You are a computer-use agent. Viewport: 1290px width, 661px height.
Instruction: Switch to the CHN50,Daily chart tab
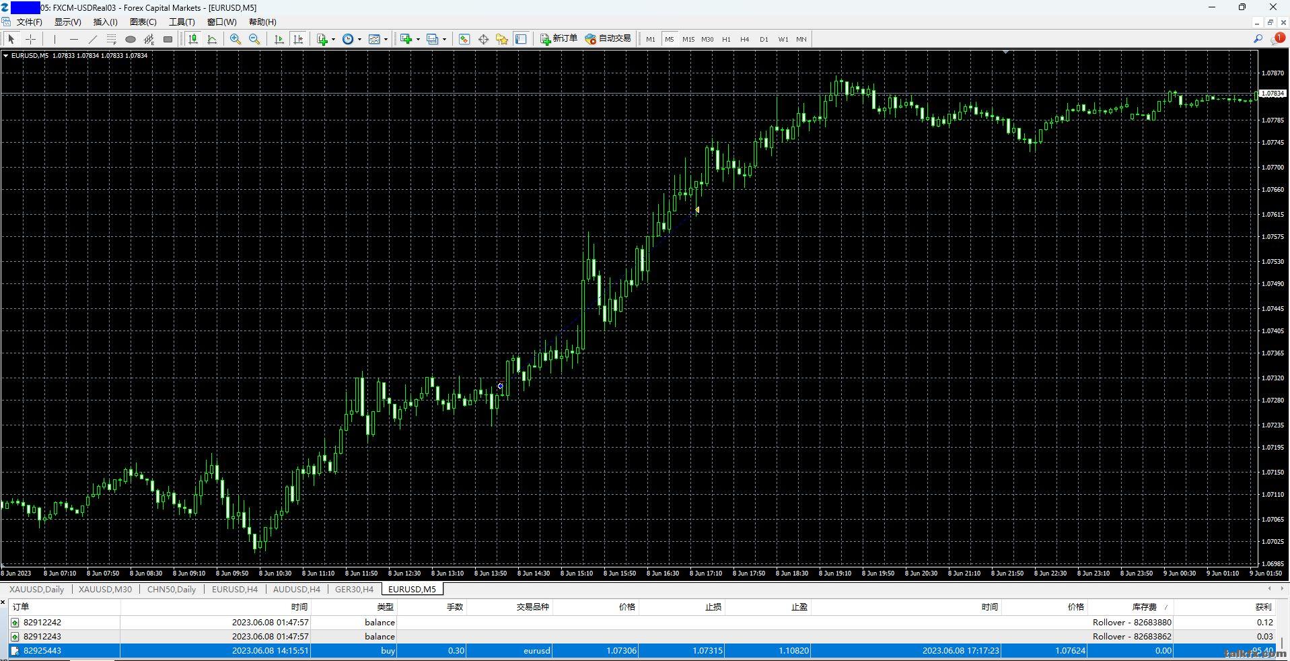[172, 589]
